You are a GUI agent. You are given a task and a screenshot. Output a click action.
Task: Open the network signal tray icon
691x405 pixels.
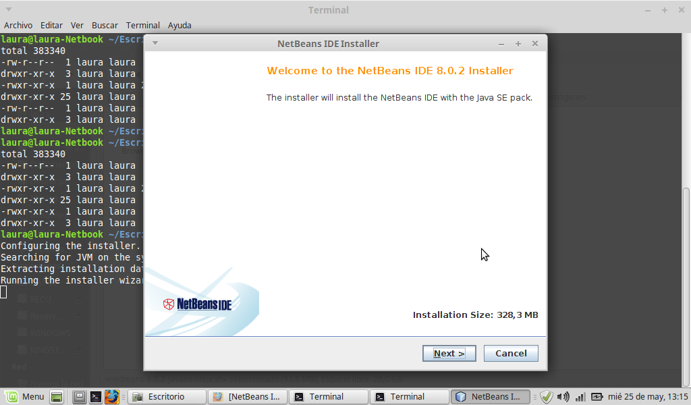tap(580, 397)
